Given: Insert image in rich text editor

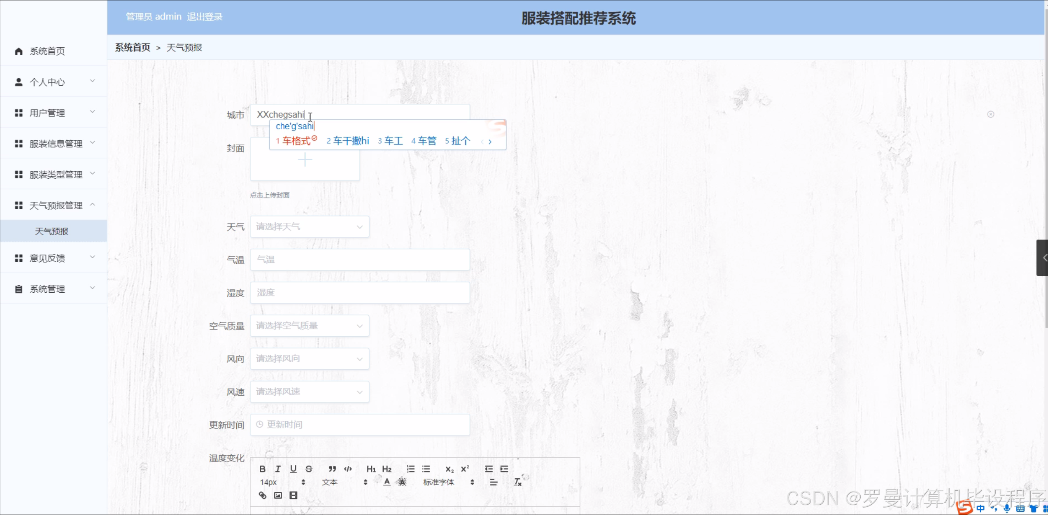Looking at the screenshot, I should [278, 495].
